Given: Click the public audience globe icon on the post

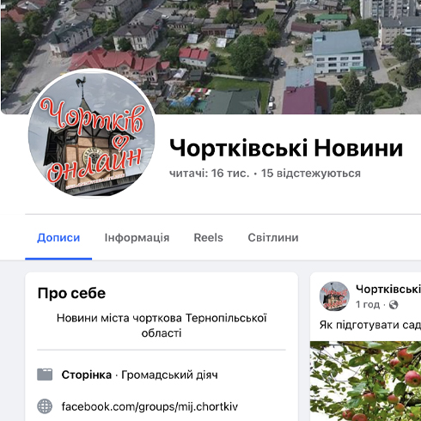Looking at the screenshot, I should [x=394, y=304].
